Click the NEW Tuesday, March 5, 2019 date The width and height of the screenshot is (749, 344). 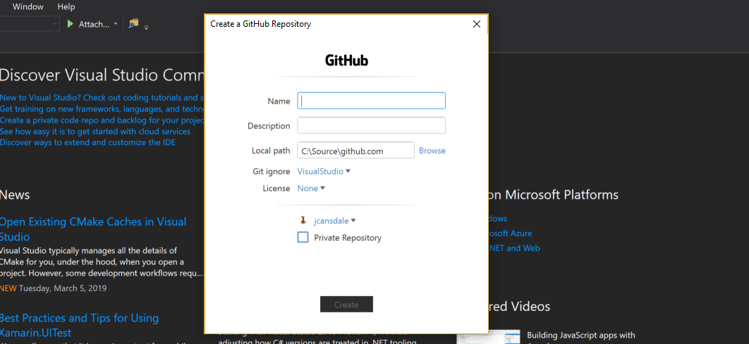coord(53,288)
